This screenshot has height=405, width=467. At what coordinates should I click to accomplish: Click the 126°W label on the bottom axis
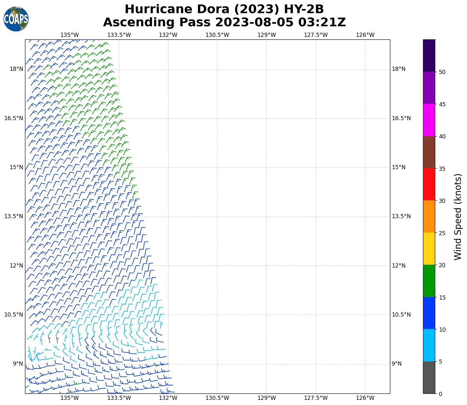click(365, 398)
